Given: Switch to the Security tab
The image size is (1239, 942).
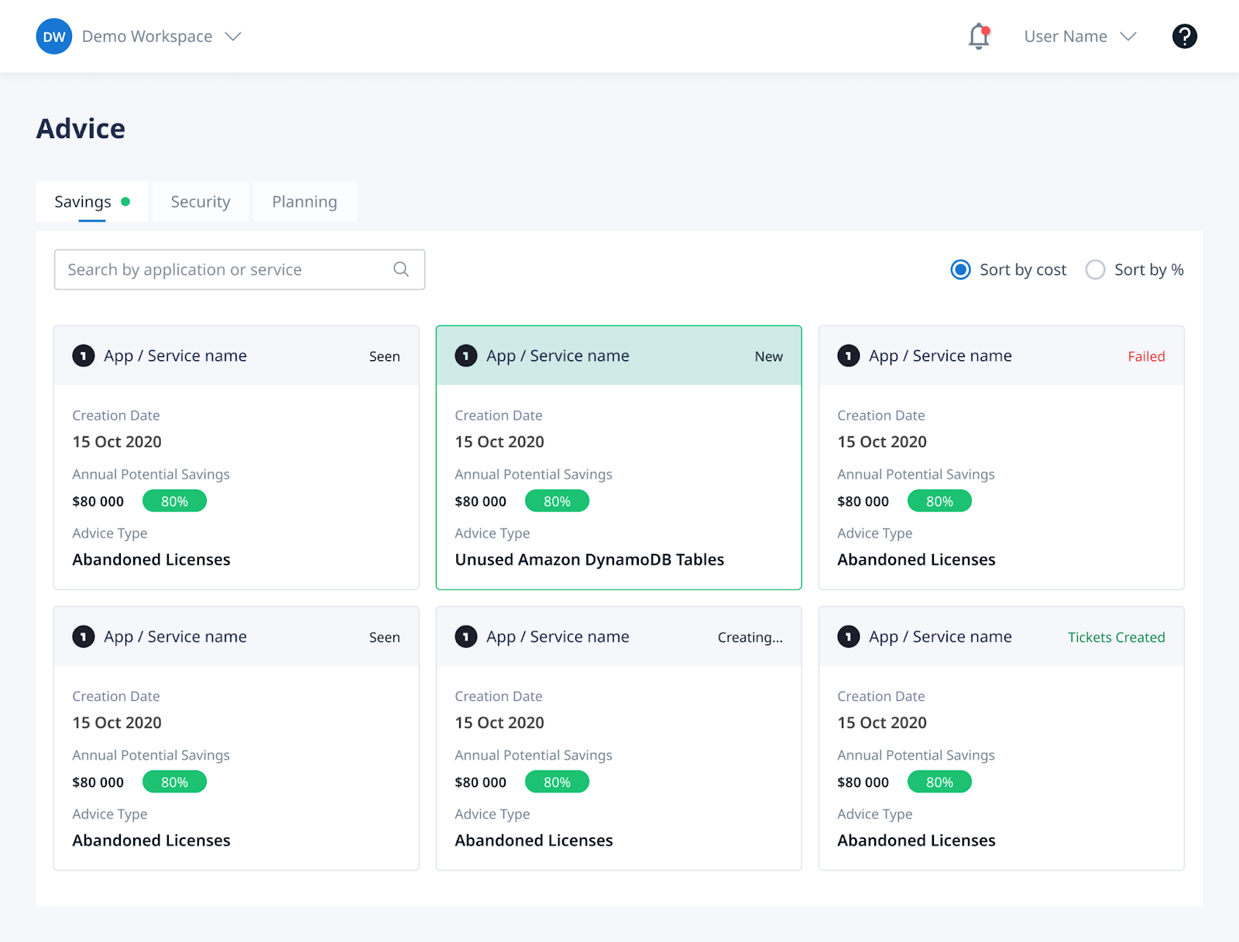Looking at the screenshot, I should click(201, 202).
